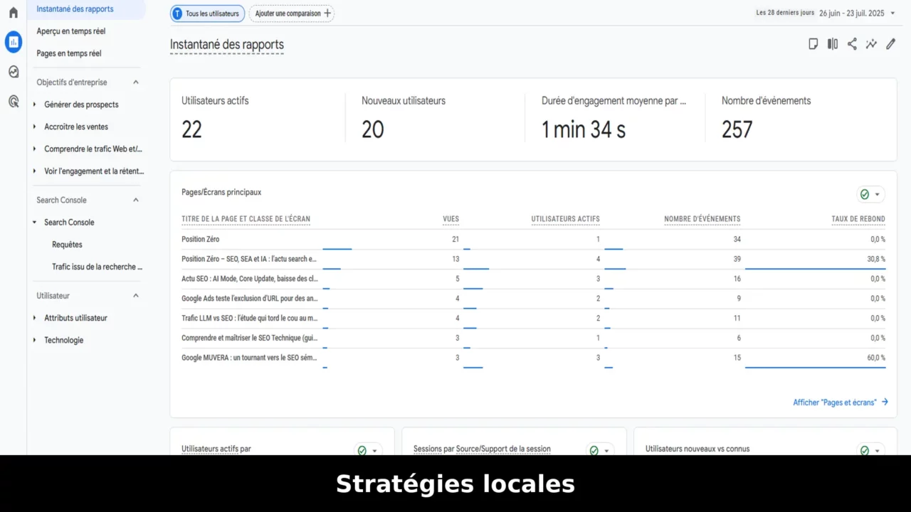Open the Explore icon in left rail
911x512 pixels.
pyautogui.click(x=14, y=72)
